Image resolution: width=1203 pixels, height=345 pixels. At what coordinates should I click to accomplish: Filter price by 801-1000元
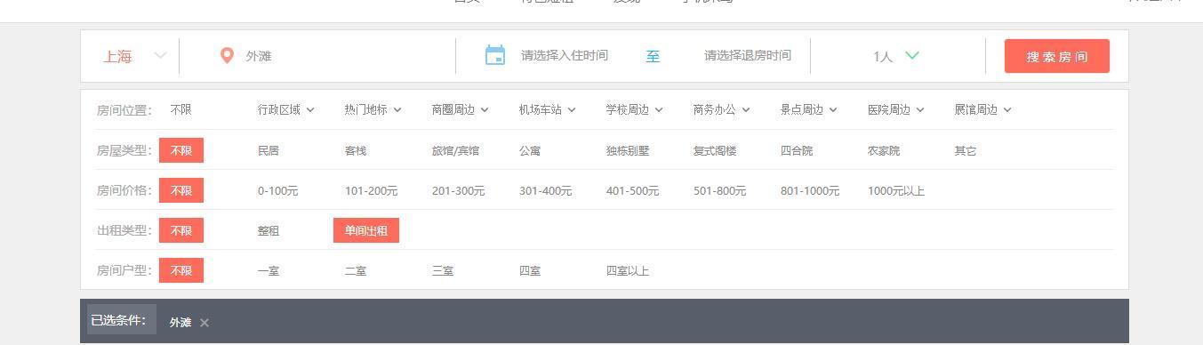coord(810,191)
